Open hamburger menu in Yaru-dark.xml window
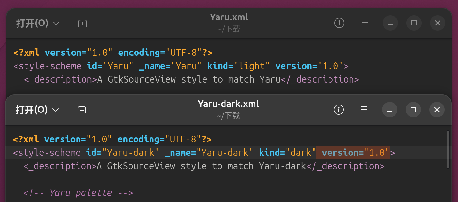Image resolution: width=458 pixels, height=202 pixels. coord(364,110)
